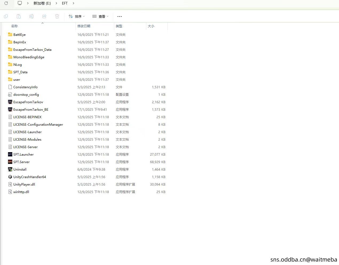Select the user folder icon
The height and width of the screenshot is (265, 339).
click(x=10, y=79)
